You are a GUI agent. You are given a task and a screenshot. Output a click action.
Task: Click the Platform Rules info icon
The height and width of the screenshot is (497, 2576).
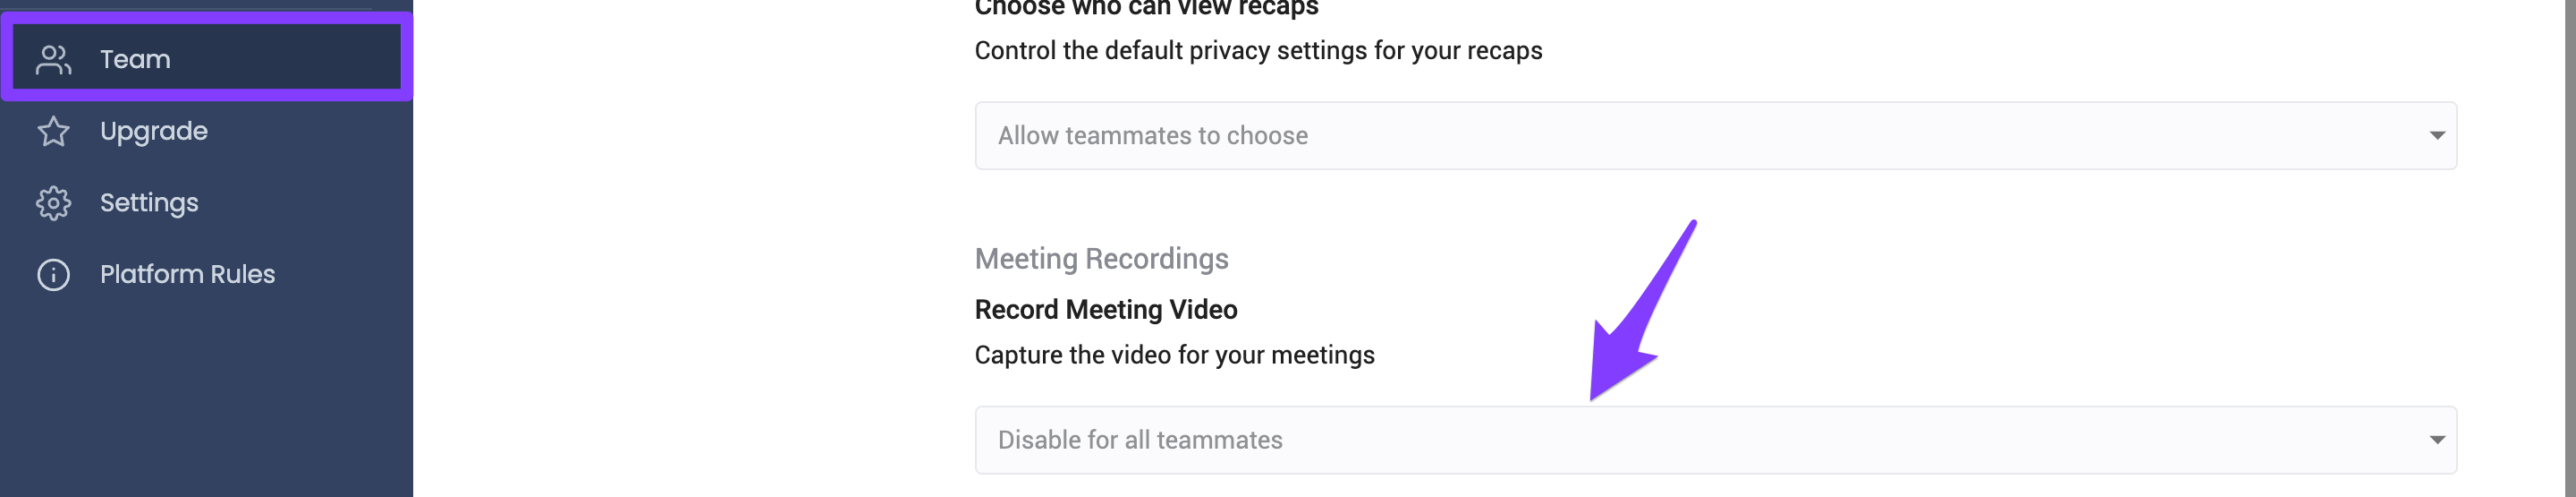(x=53, y=275)
